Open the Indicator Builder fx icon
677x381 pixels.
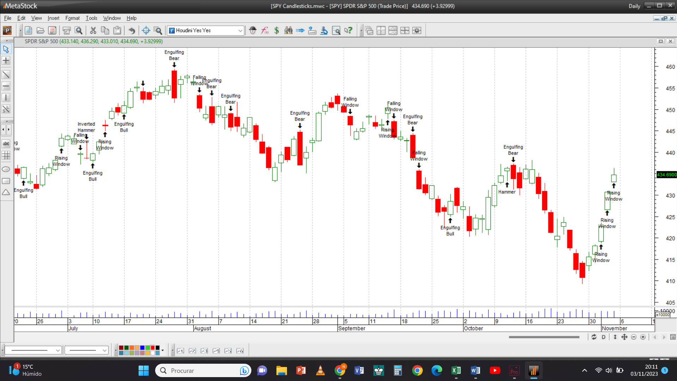pos(264,31)
